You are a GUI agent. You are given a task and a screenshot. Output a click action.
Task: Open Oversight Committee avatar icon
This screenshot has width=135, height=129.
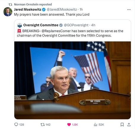click(x=20, y=25)
